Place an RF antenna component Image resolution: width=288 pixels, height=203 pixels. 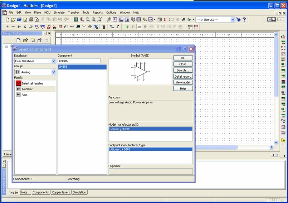84,26
